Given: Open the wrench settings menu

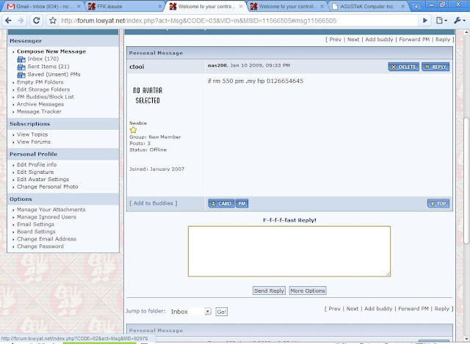Looking at the screenshot, I should [x=459, y=21].
